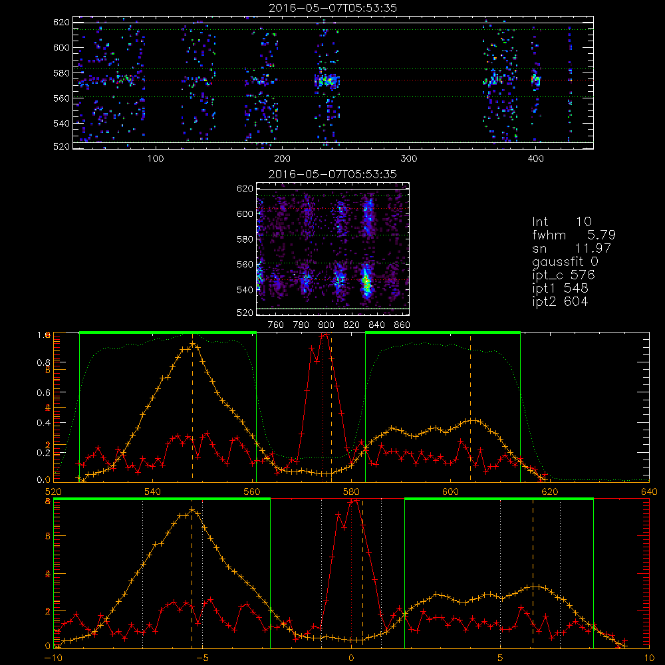Click x-axis label 5 of bottom plot
Image resolution: width=665 pixels, height=665 pixels.
(x=501, y=658)
